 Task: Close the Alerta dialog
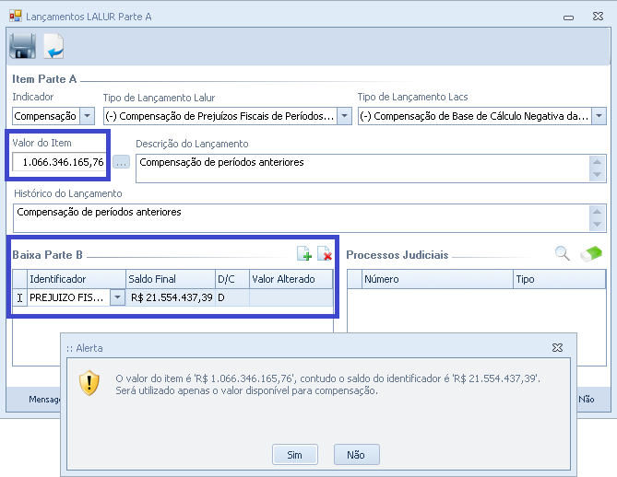pos(557,348)
